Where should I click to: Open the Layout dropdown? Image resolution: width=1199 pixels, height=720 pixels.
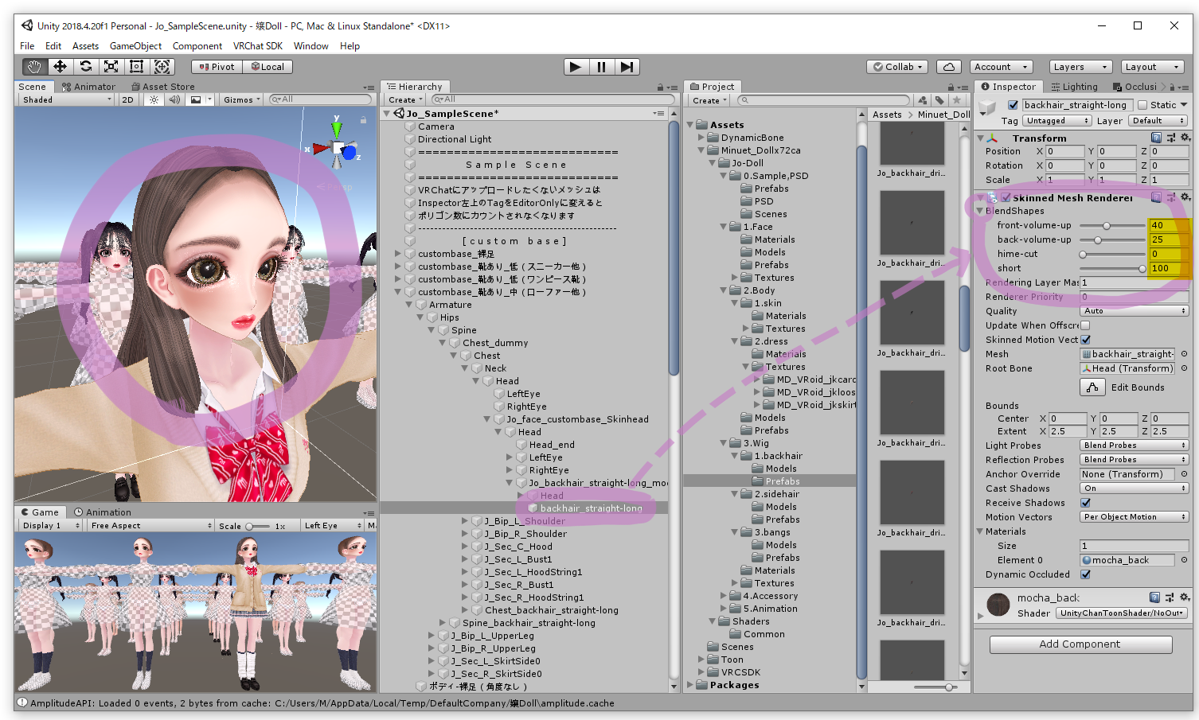[x=1151, y=67]
